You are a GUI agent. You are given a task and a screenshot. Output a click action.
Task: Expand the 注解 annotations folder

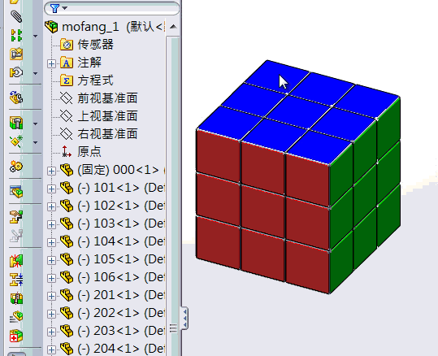51,63
